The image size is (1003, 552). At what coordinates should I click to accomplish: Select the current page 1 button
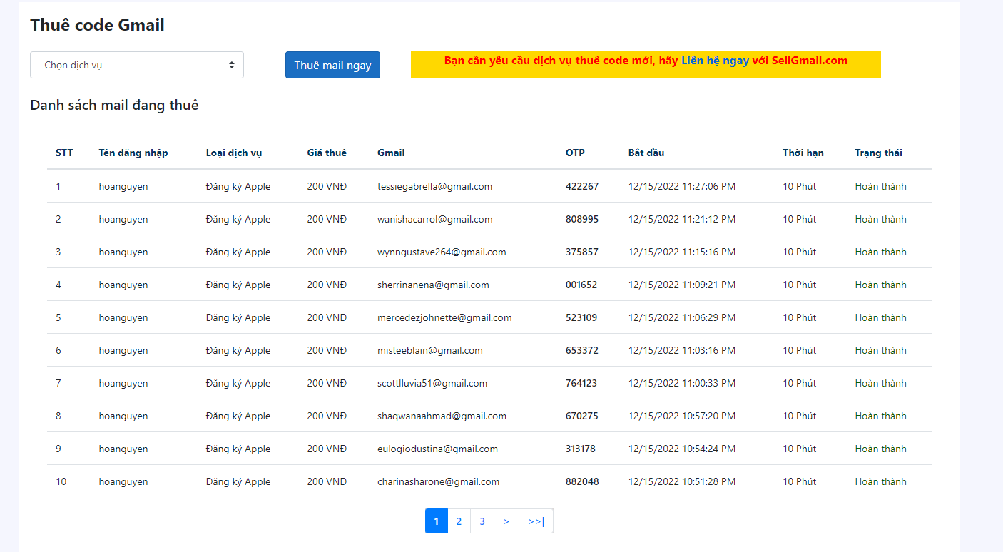pyautogui.click(x=436, y=521)
